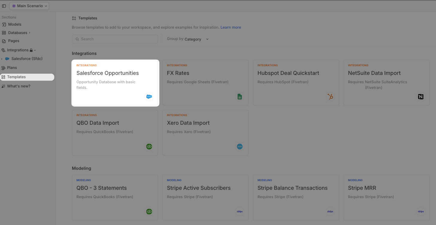The image size is (436, 225).
Task: Click the Google Sheets icon on FX Rates card
Action: [240, 96]
